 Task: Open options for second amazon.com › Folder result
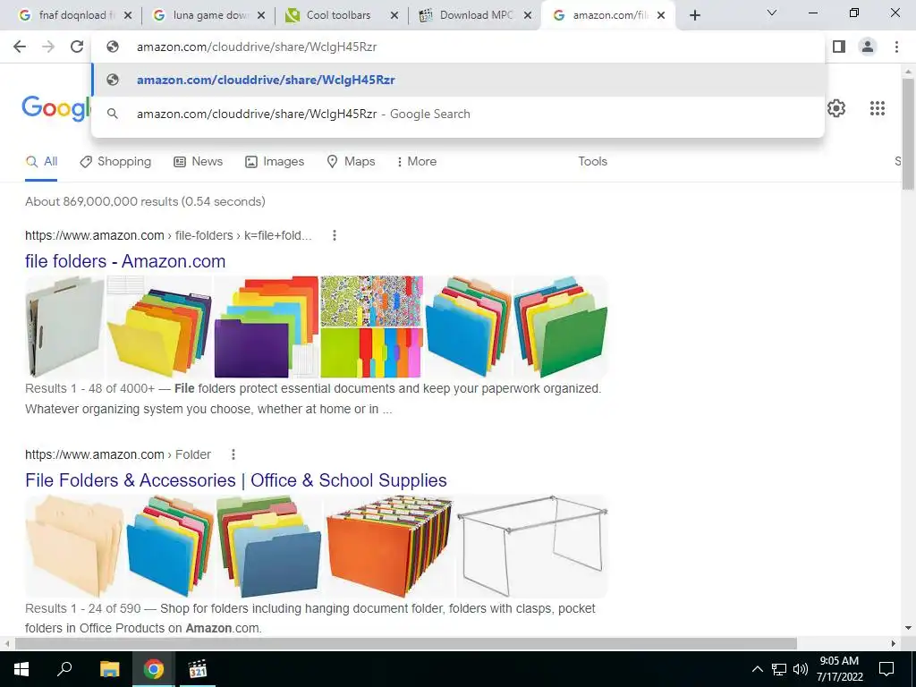click(x=233, y=454)
